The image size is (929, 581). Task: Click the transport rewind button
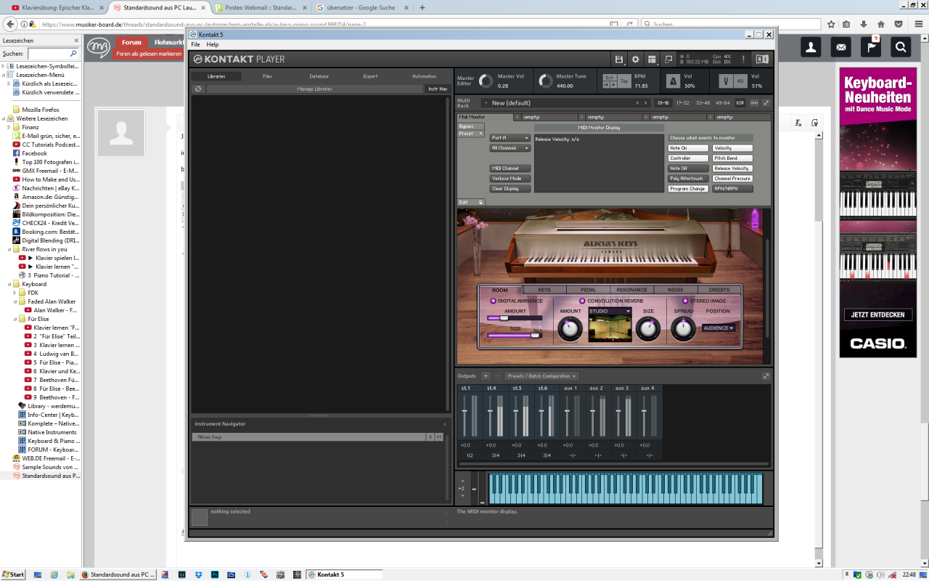click(607, 85)
